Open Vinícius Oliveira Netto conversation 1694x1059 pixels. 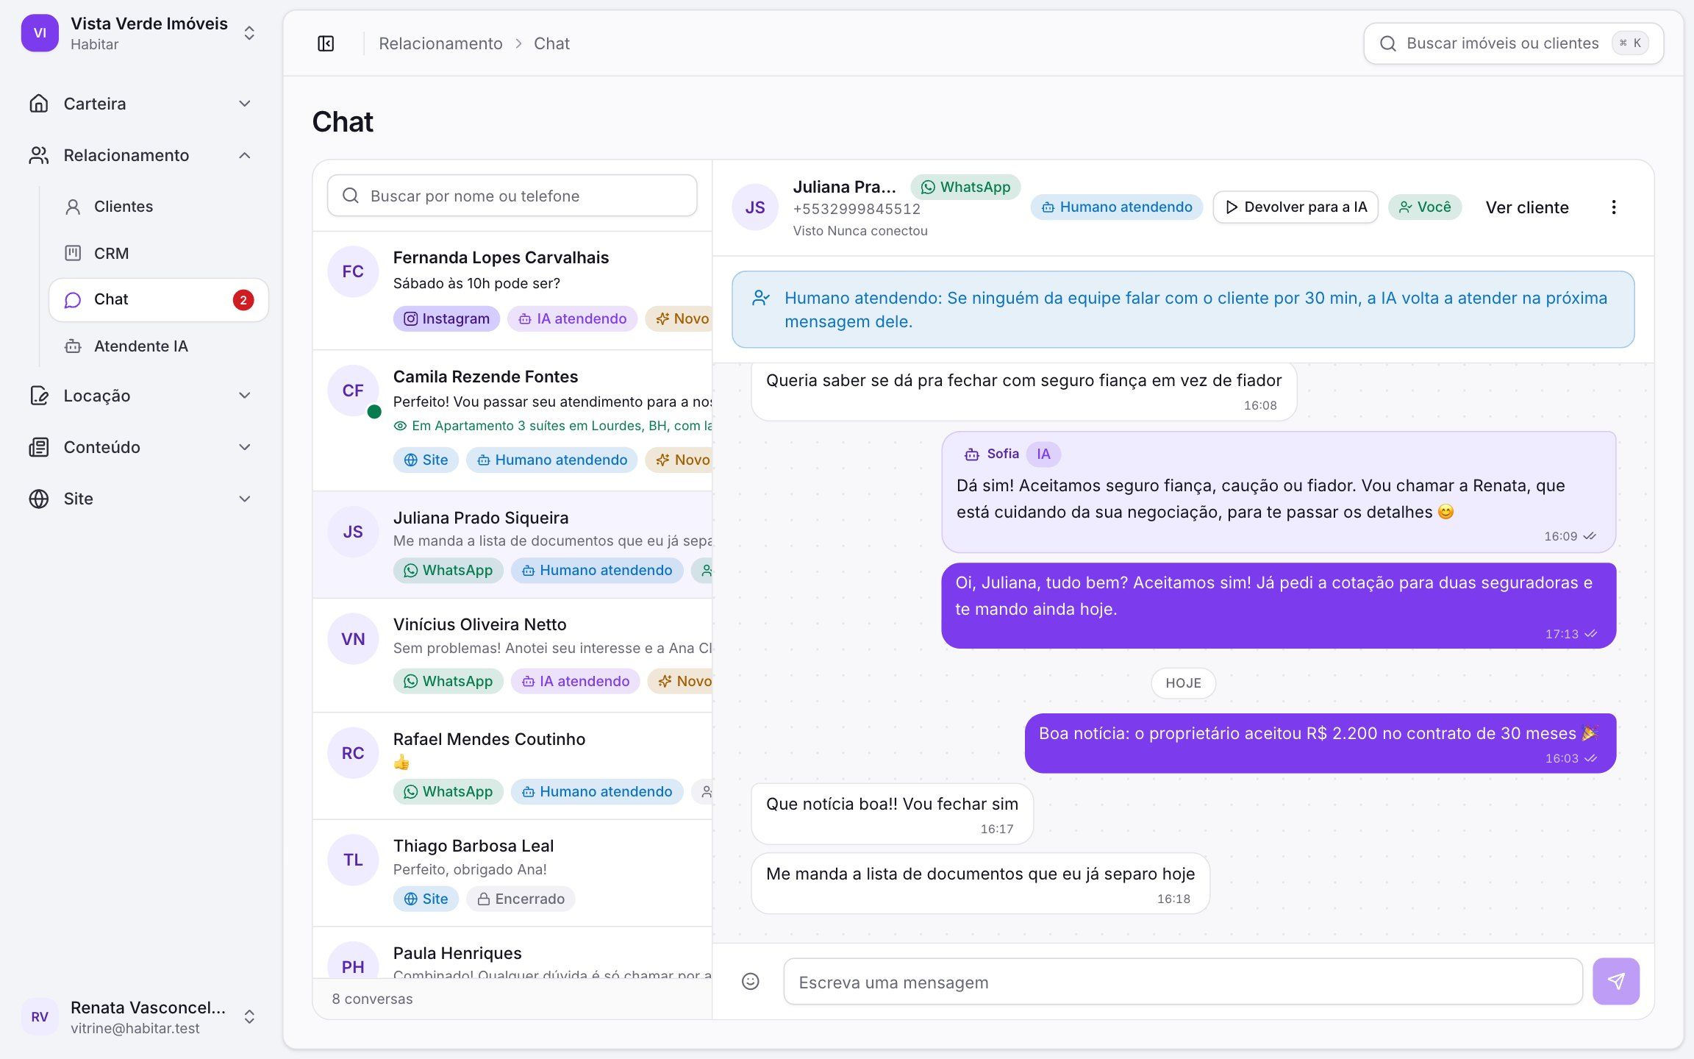click(x=512, y=655)
